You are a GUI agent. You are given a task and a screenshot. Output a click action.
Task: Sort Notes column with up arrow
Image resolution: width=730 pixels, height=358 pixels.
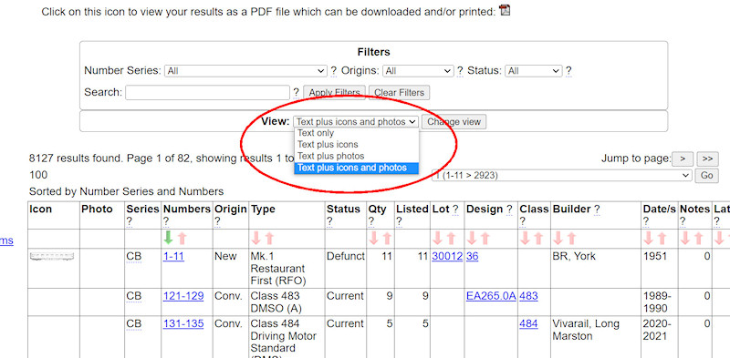tap(698, 239)
